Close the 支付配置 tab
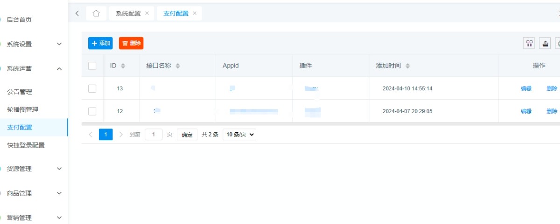560x224 pixels. (195, 14)
